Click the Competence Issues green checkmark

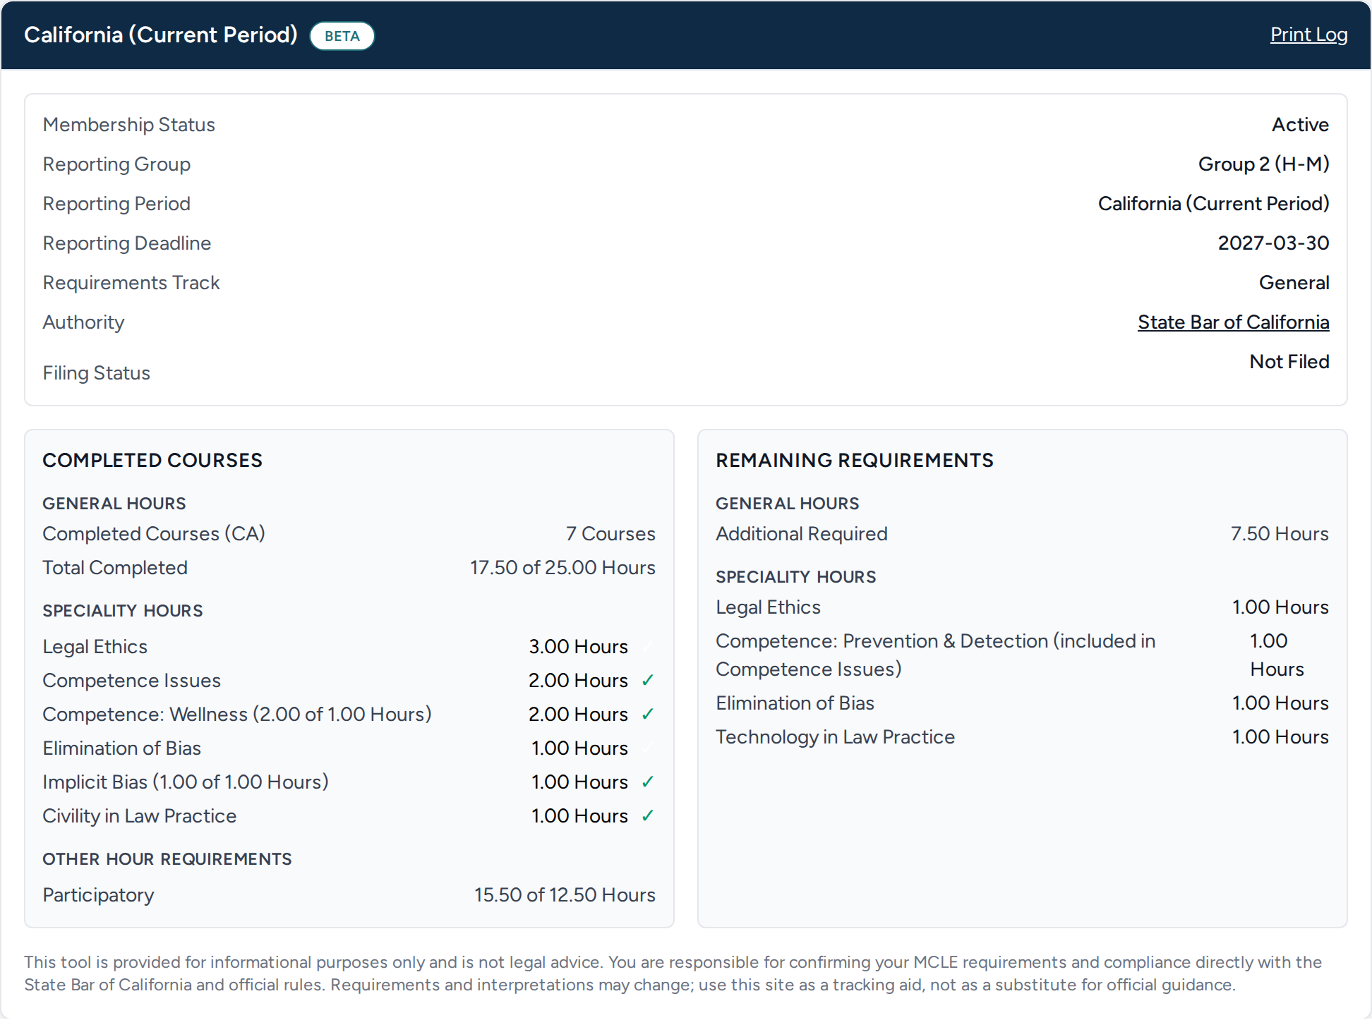click(x=648, y=681)
